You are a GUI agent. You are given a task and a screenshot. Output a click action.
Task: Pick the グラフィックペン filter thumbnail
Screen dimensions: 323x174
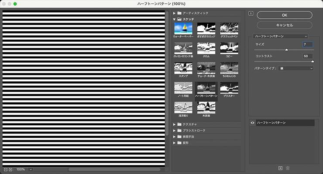coord(229,29)
